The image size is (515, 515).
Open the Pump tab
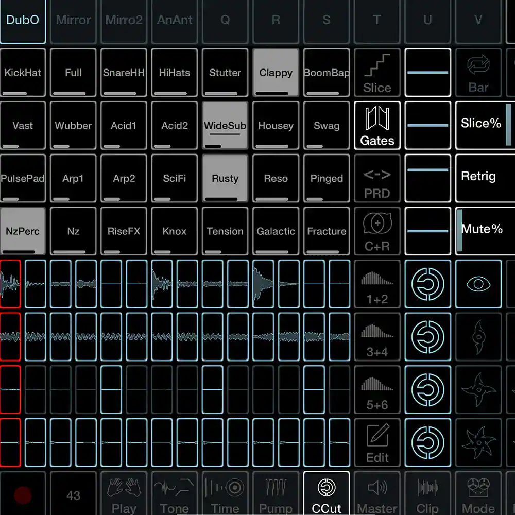pos(276,494)
